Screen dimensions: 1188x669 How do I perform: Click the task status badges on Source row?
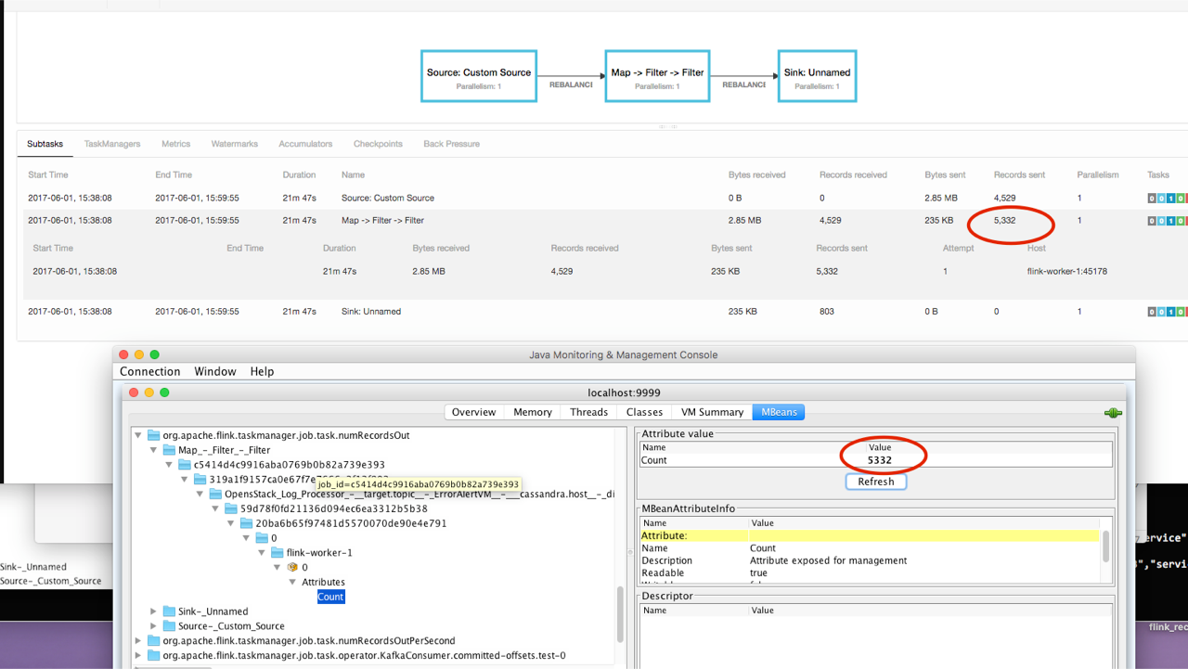[1167, 198]
